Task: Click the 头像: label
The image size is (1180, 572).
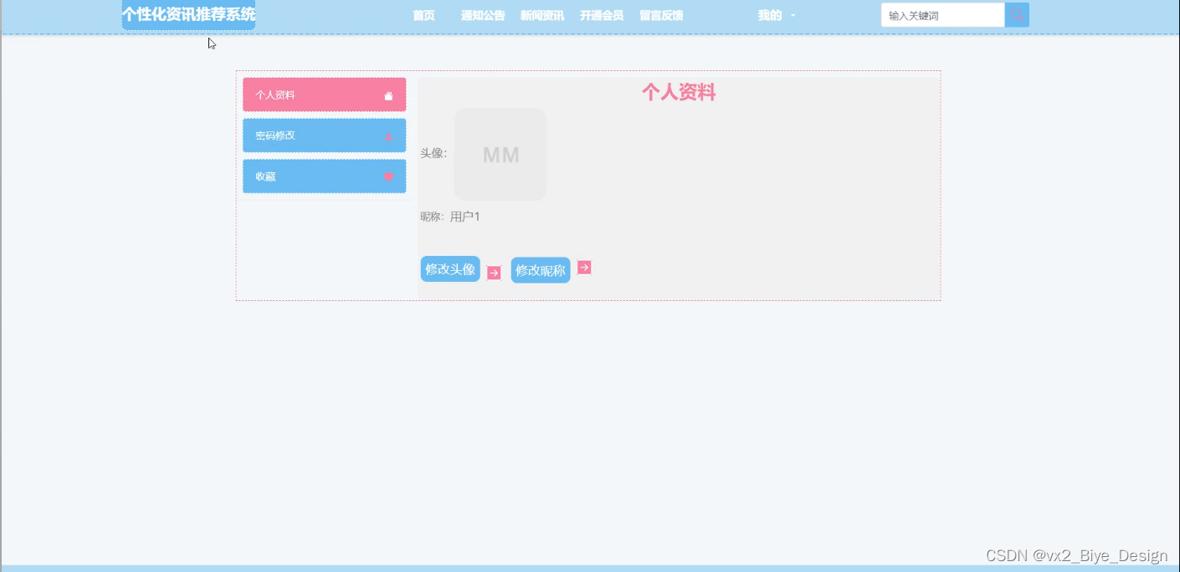Action: pyautogui.click(x=434, y=153)
